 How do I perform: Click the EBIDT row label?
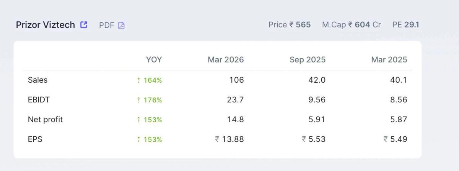[39, 100]
